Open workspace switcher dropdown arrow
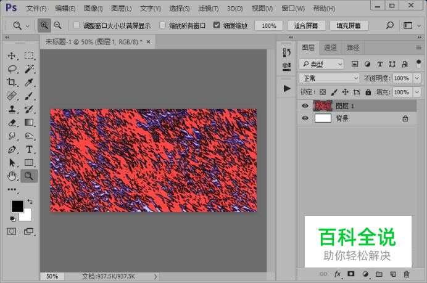This screenshot has height=283, width=427. click(419, 26)
